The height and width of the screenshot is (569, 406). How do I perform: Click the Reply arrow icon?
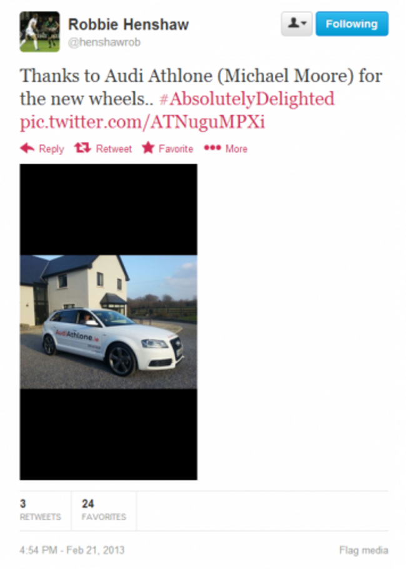tap(27, 148)
